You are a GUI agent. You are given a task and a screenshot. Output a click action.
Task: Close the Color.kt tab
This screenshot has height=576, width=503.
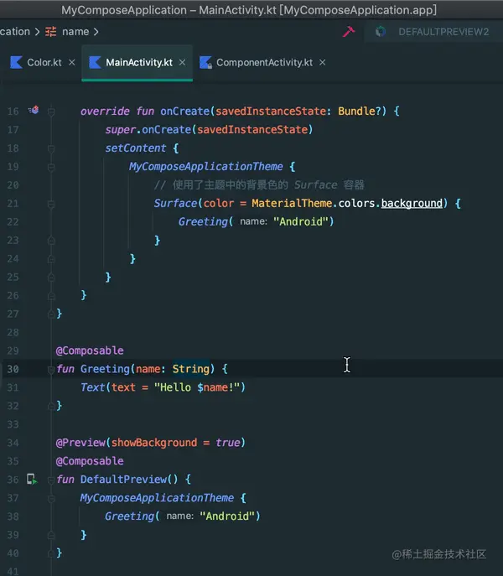(x=72, y=62)
